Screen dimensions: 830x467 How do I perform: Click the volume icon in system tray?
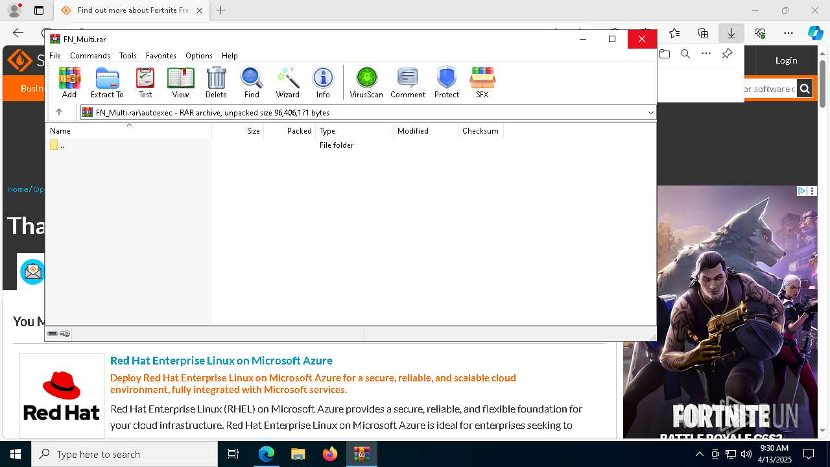[x=746, y=454]
